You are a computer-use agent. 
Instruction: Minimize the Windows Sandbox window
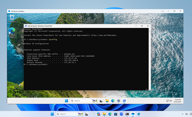(168, 11)
